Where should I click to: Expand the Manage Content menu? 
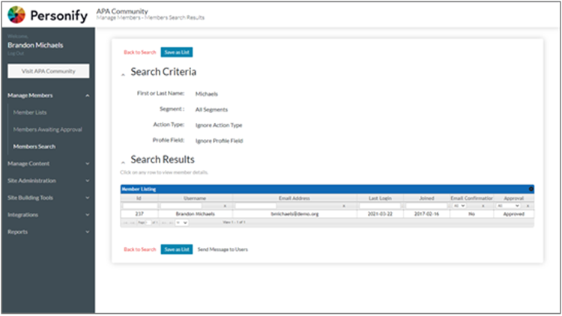[88, 163]
